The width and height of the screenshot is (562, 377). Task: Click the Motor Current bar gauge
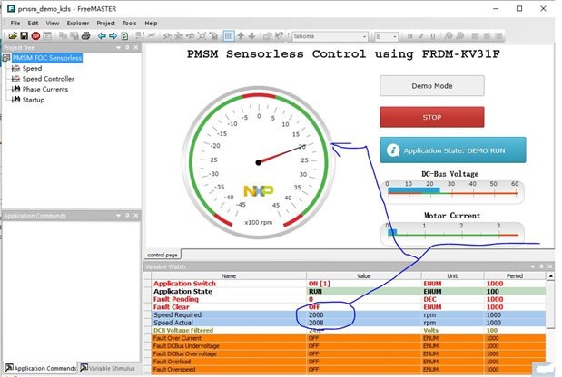click(452, 233)
